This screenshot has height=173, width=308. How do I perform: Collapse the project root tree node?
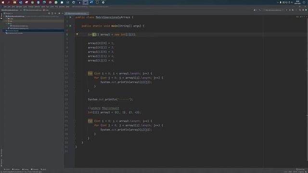coord(4,16)
